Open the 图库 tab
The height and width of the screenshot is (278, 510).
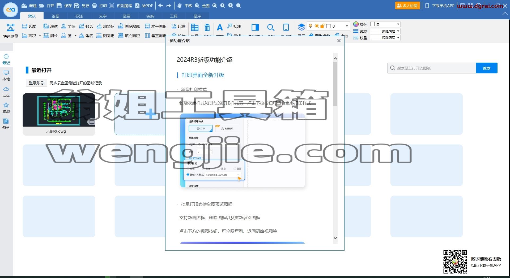pyautogui.click(x=197, y=16)
